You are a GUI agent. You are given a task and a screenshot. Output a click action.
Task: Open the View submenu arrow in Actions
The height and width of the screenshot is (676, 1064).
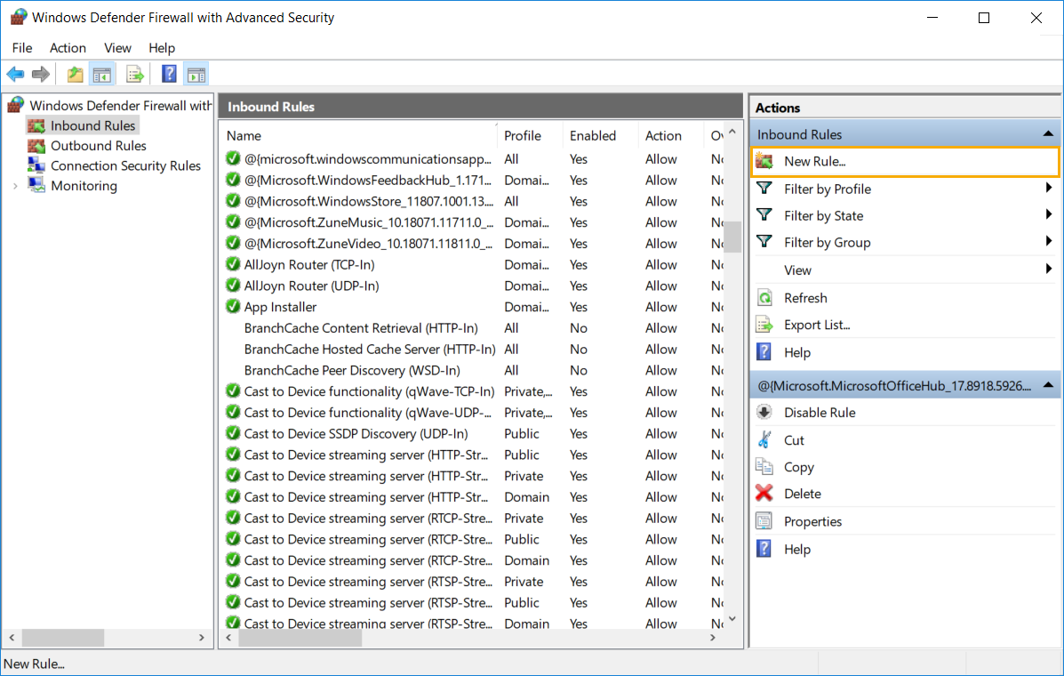1049,269
